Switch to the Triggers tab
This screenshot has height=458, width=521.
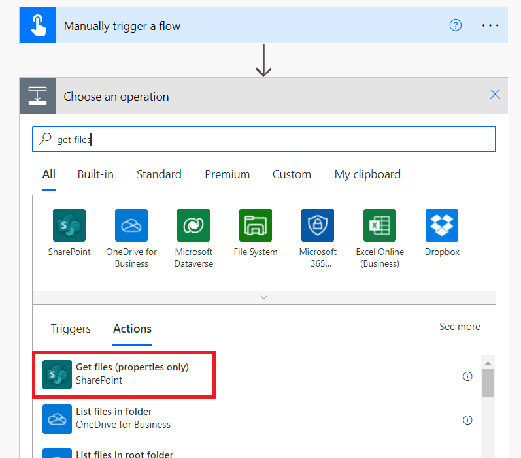coord(71,329)
